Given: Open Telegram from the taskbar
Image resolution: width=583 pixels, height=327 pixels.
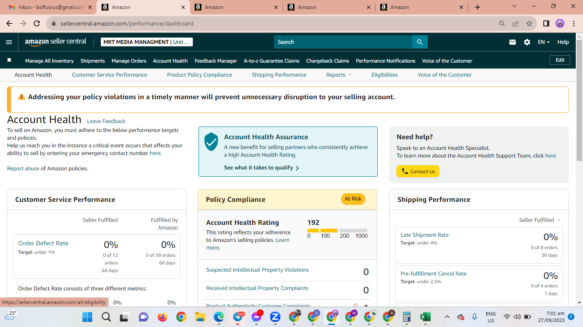Looking at the screenshot, I should click(x=238, y=317).
